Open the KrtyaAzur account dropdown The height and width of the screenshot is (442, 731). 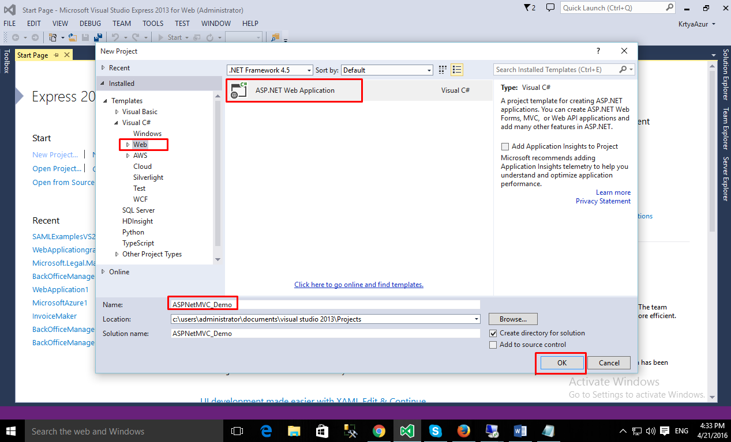coord(698,24)
